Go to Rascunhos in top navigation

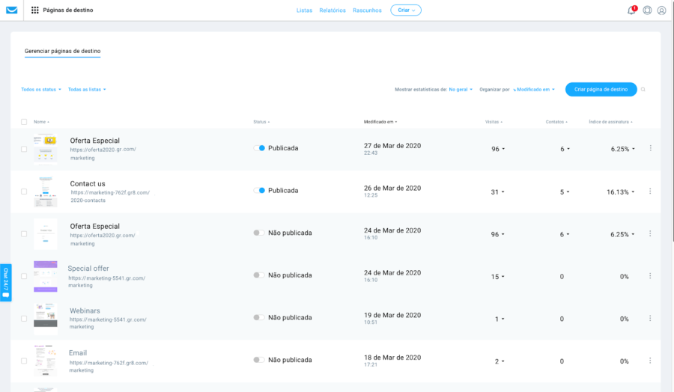pos(367,10)
